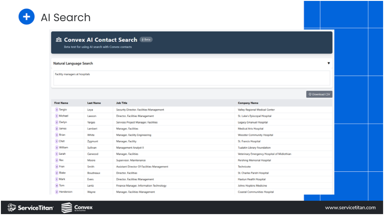
Task: Select the last name Yarges
Action: tap(91, 122)
